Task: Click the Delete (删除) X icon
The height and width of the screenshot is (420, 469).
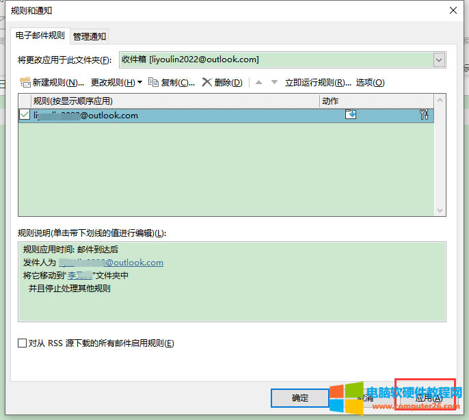Action: tap(206, 83)
